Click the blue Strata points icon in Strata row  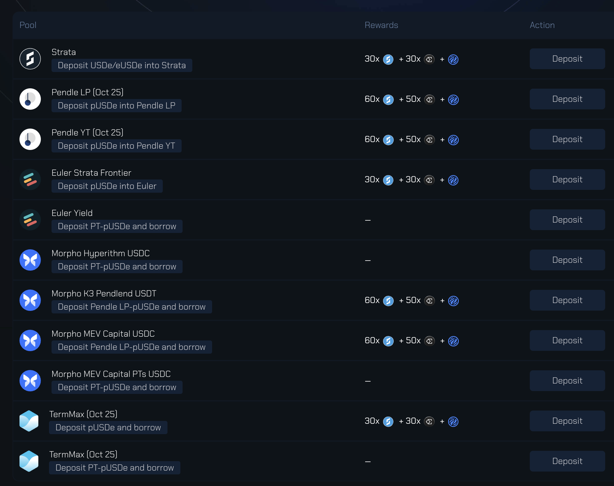(x=388, y=59)
